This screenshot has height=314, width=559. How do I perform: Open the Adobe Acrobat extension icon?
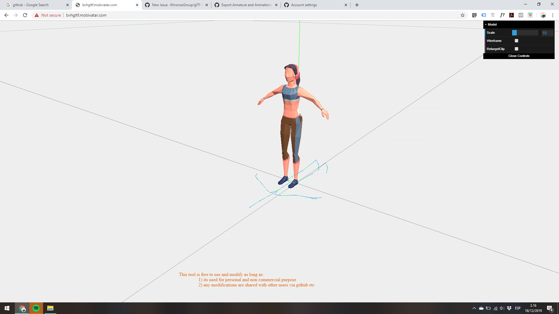[x=511, y=15]
